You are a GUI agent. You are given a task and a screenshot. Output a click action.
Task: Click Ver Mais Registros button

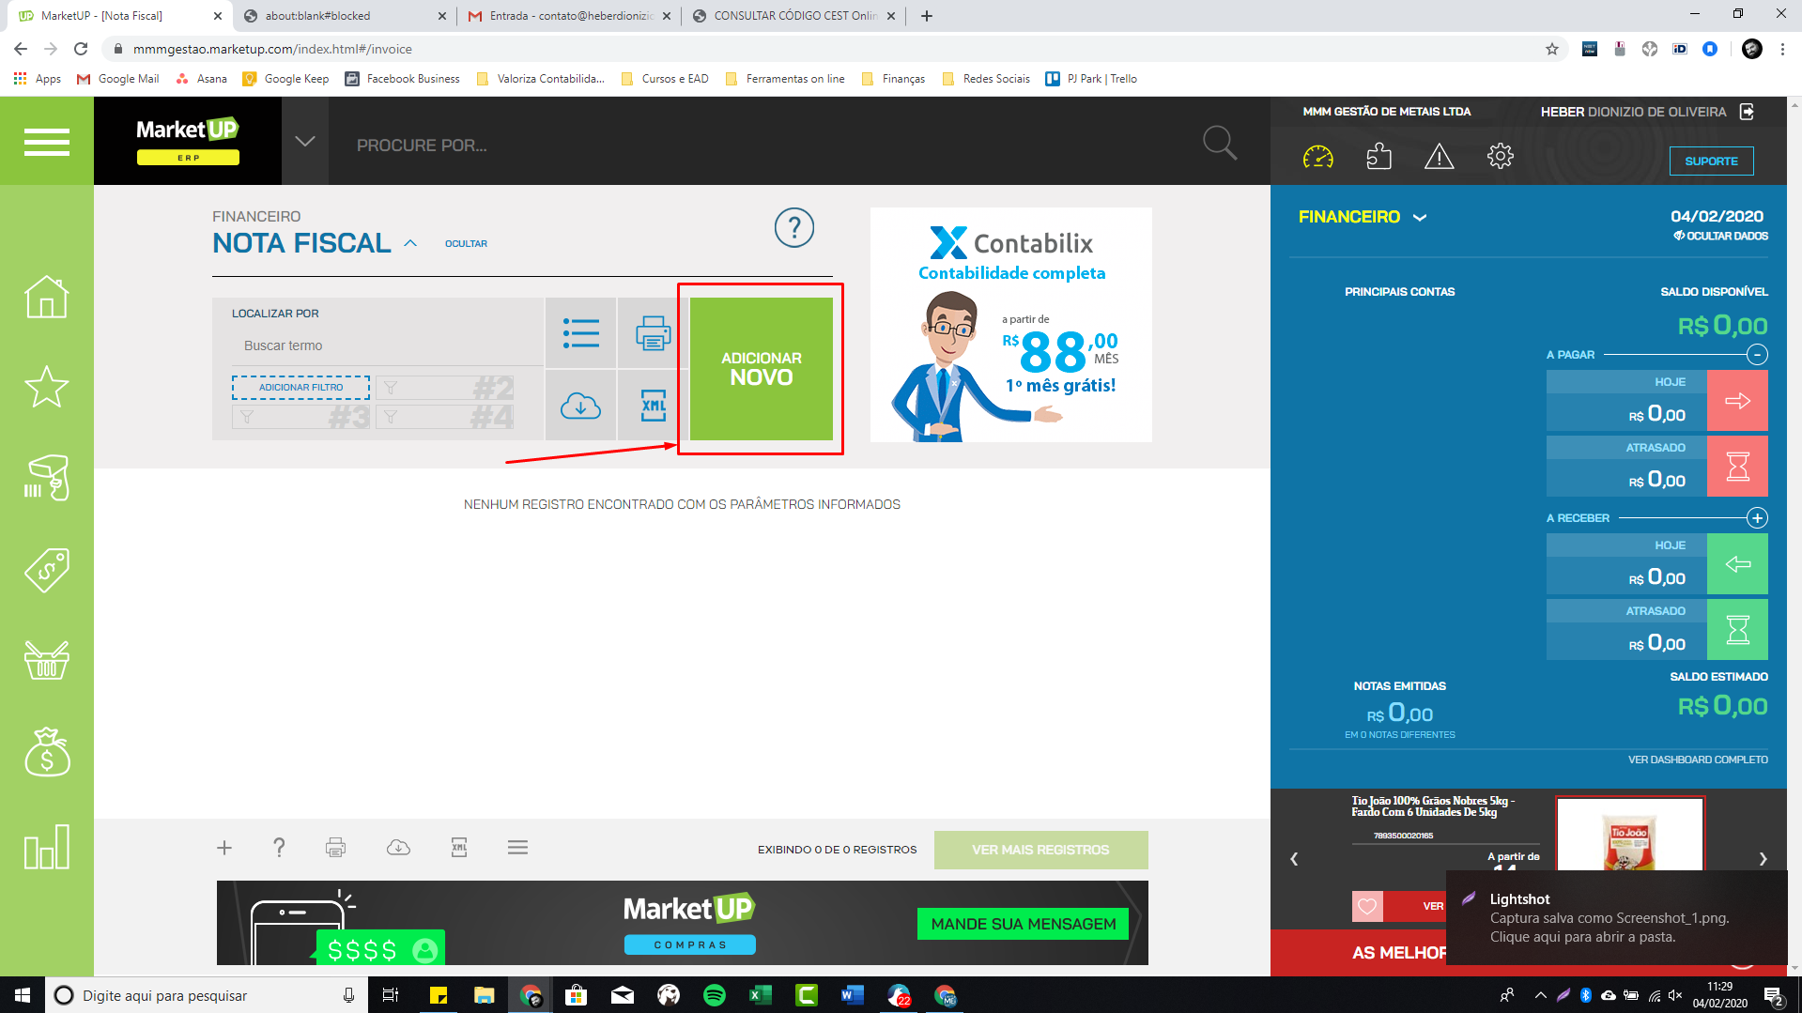point(1040,850)
